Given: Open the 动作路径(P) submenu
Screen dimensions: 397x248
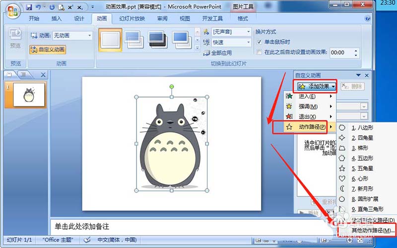Looking at the screenshot, I should tap(309, 127).
